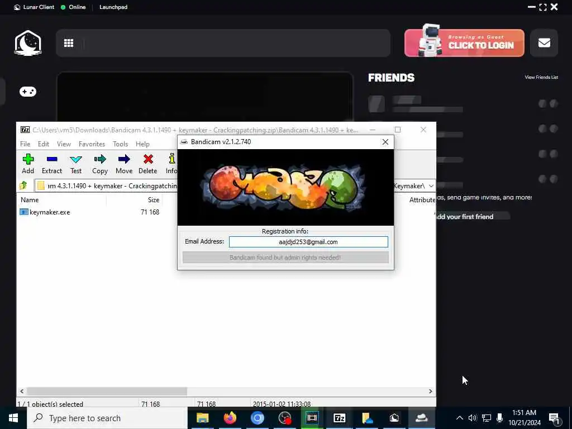This screenshot has height=429, width=572.
Task: Open Firefox from the taskbar
Action: coord(230,418)
